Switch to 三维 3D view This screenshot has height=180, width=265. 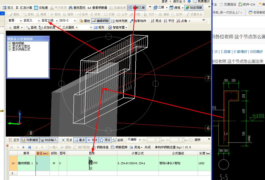(x=159, y=7)
